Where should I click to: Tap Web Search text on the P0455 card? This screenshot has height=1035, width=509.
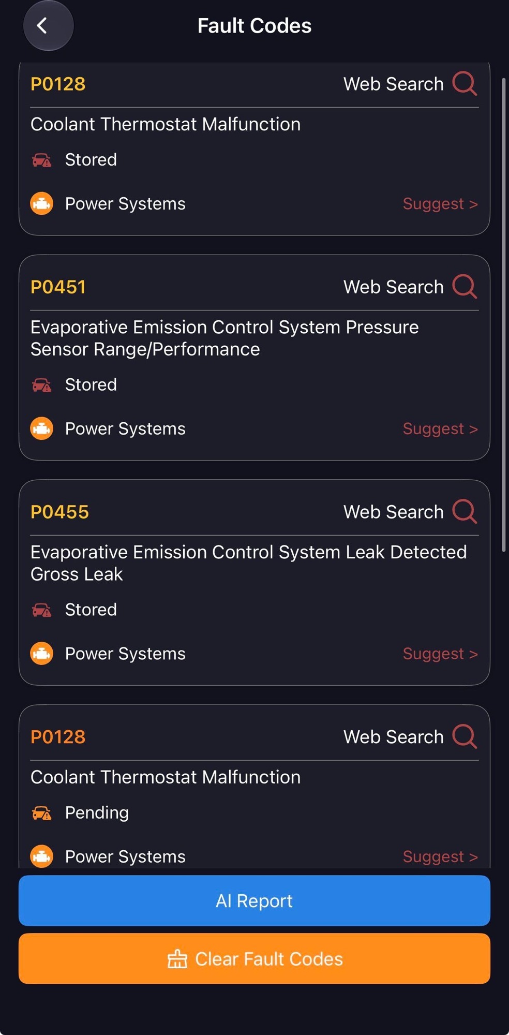click(394, 512)
